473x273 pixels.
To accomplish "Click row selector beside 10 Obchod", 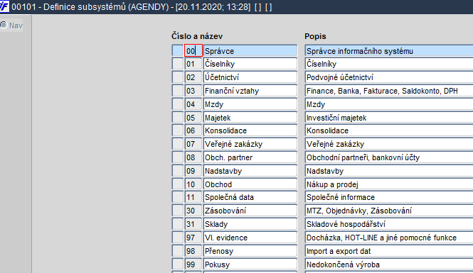I will pos(178,184).
